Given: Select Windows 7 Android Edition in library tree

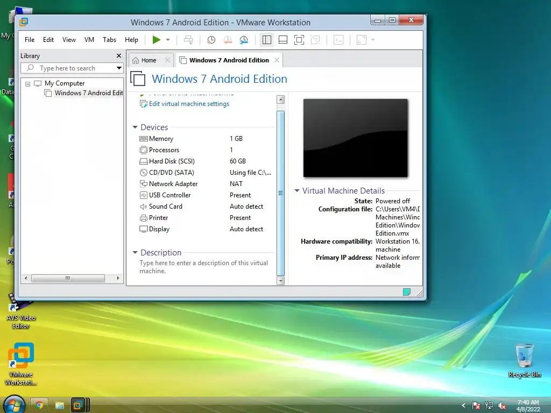Looking at the screenshot, I should point(89,93).
